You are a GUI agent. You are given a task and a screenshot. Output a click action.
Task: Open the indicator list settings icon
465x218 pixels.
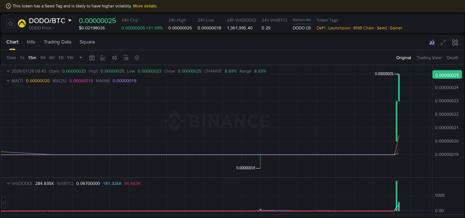click(126, 58)
